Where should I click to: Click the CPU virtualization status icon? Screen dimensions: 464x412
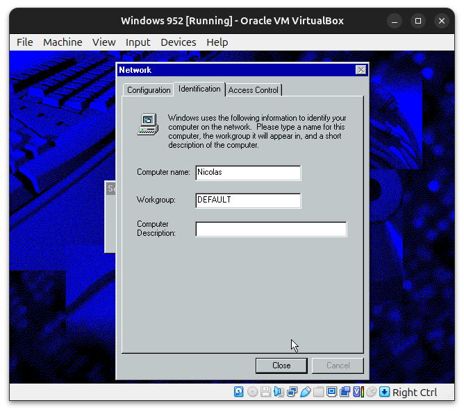point(358,392)
